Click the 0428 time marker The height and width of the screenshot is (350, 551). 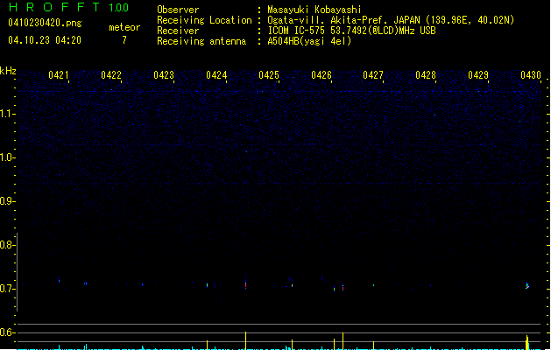coord(426,75)
